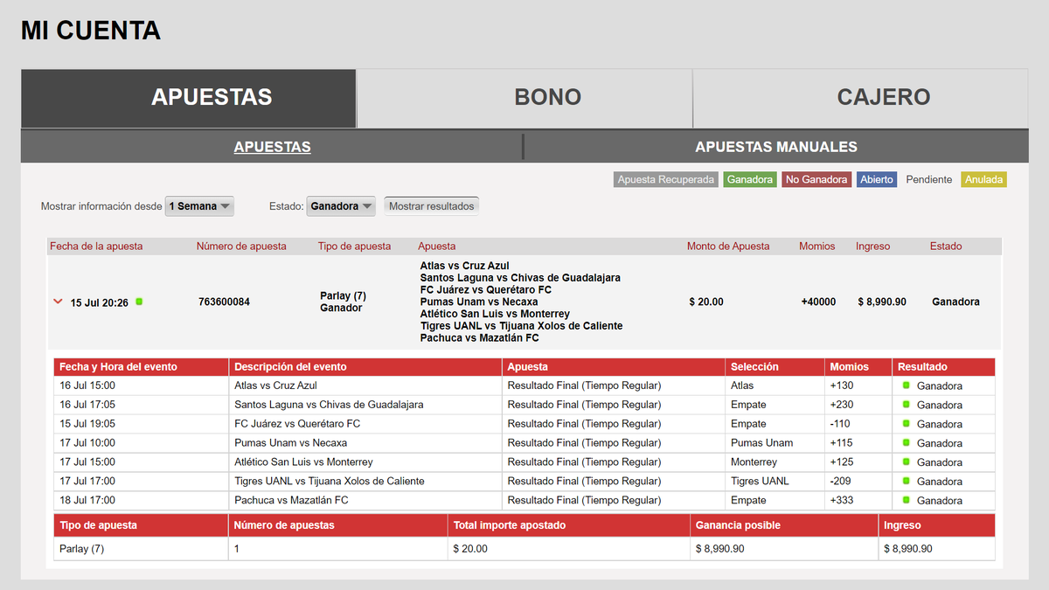
Task: Click the green result dot for Atlas vs Cruz Azul
Action: coord(907,385)
